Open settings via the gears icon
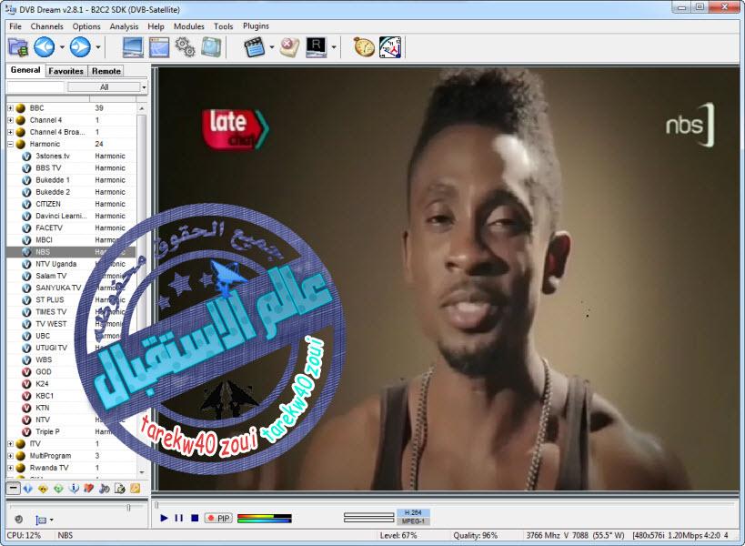745x546 pixels. (x=185, y=47)
